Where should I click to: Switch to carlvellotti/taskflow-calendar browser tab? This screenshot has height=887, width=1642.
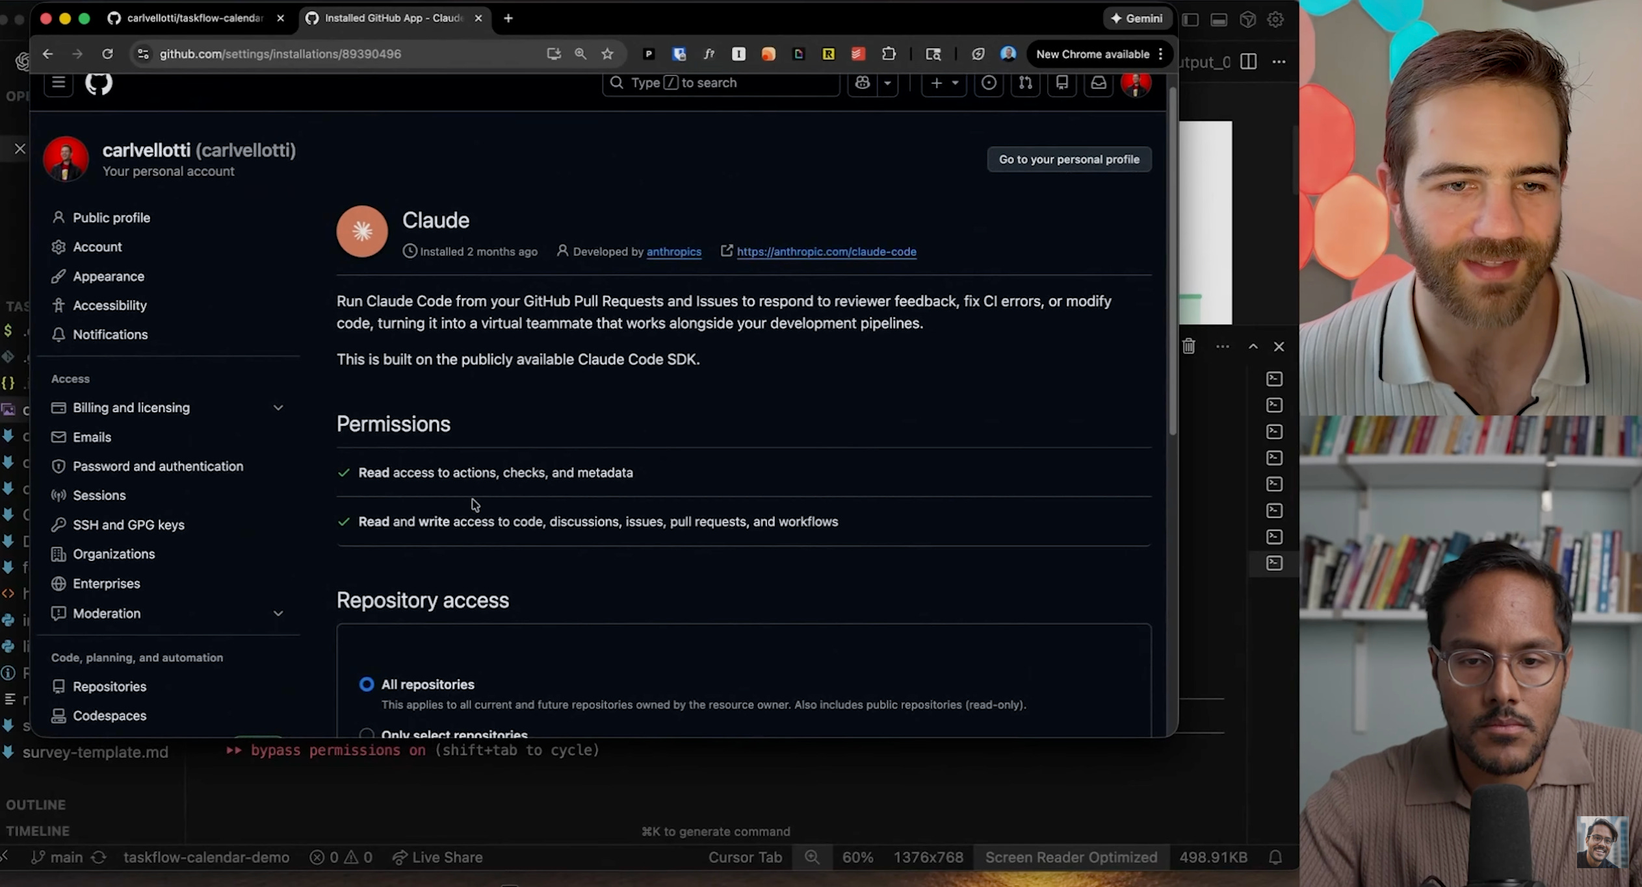(194, 18)
